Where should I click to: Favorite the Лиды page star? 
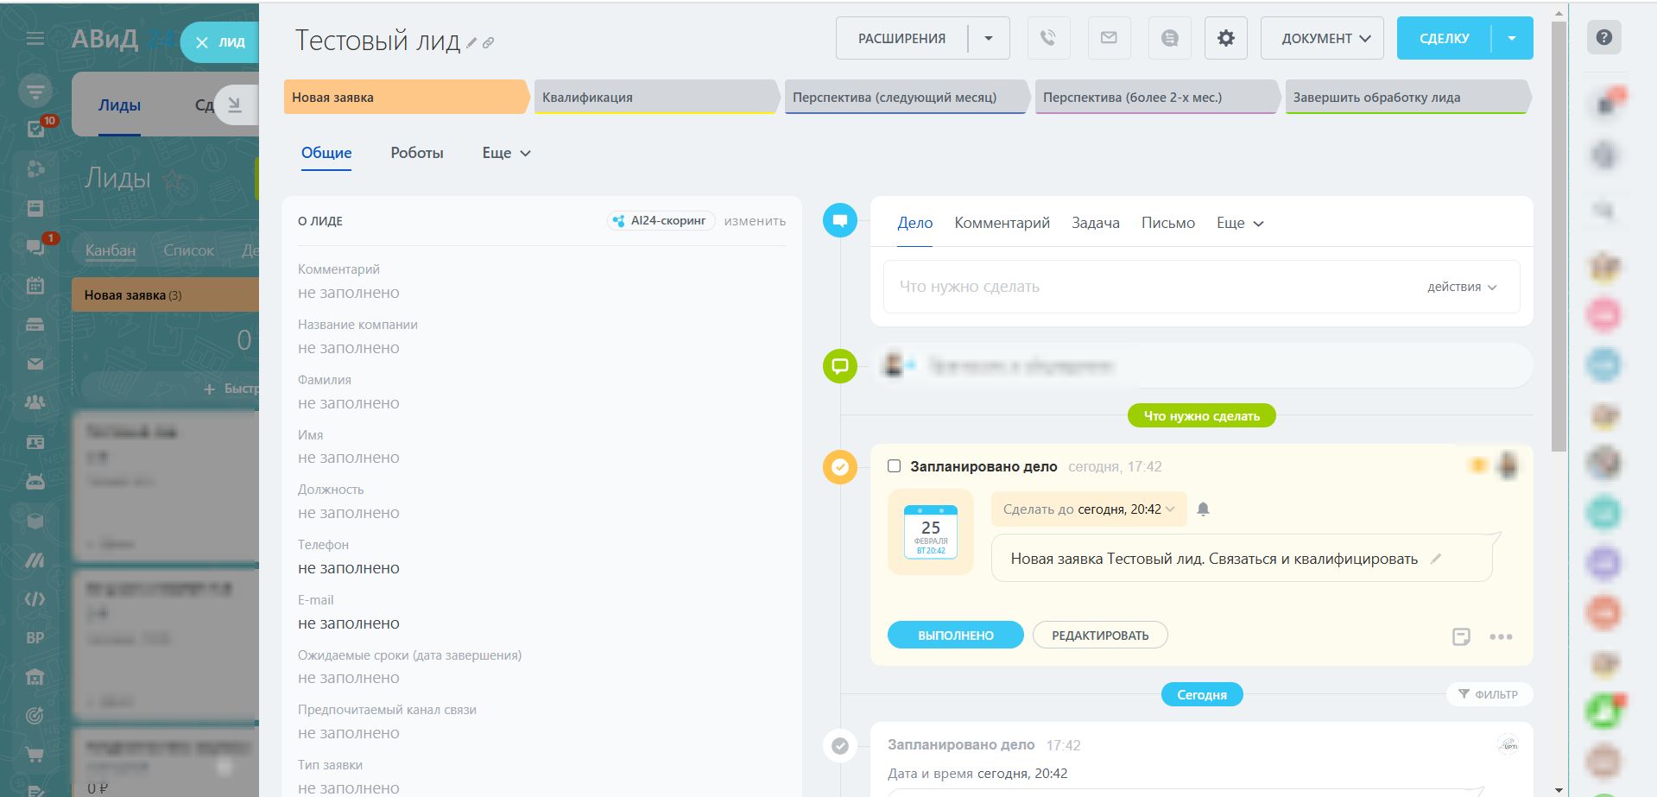tap(174, 180)
